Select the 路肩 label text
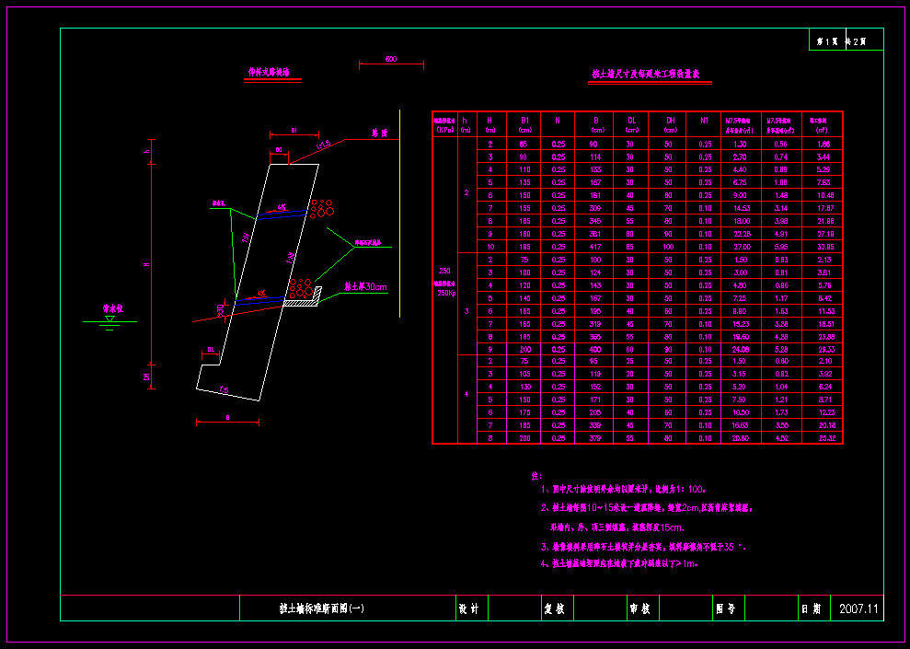The image size is (910, 649). 379,133
